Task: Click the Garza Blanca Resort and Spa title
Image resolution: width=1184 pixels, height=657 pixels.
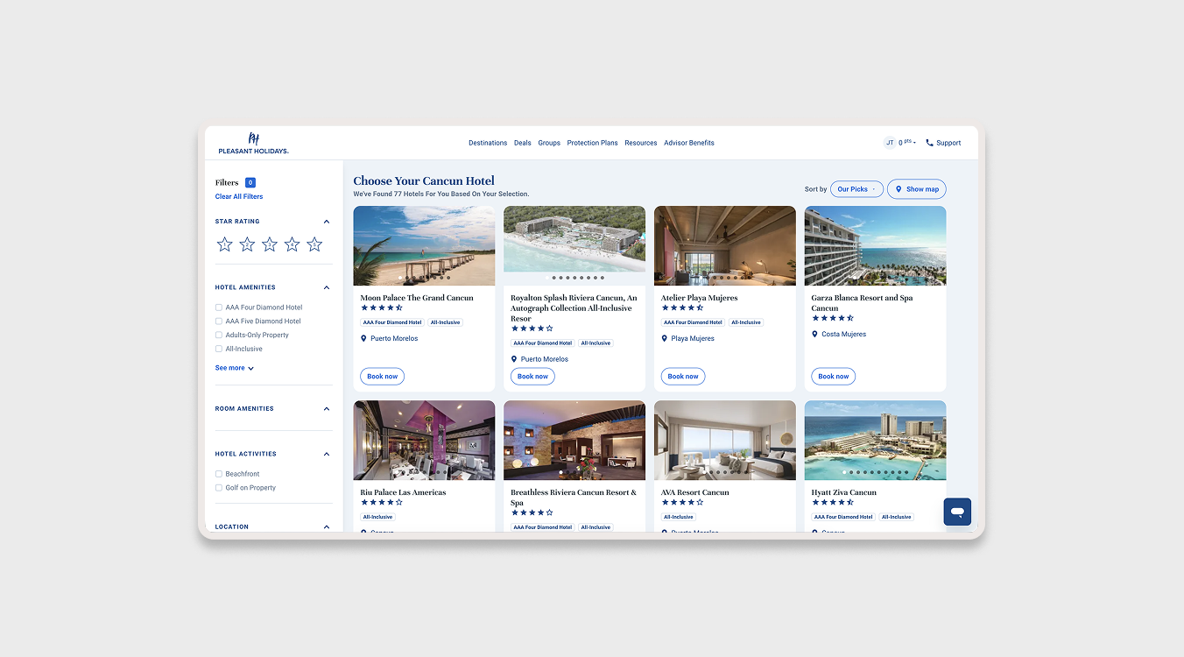Action: 863,303
